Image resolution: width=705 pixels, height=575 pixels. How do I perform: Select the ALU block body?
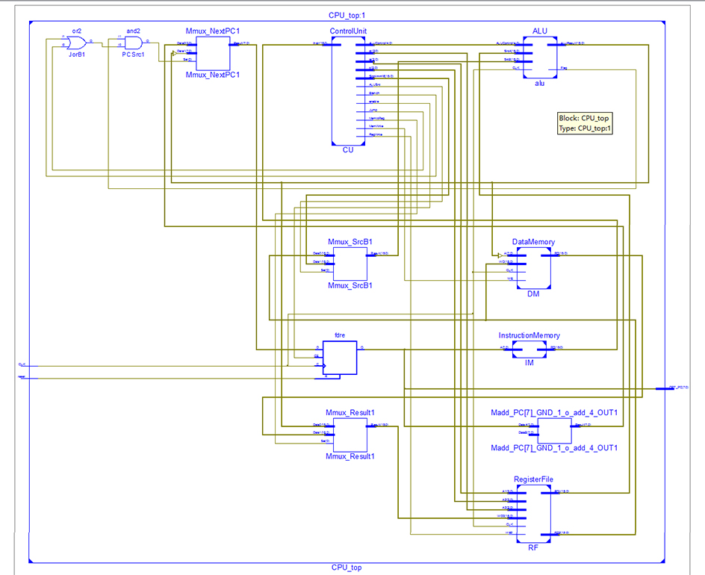540,57
